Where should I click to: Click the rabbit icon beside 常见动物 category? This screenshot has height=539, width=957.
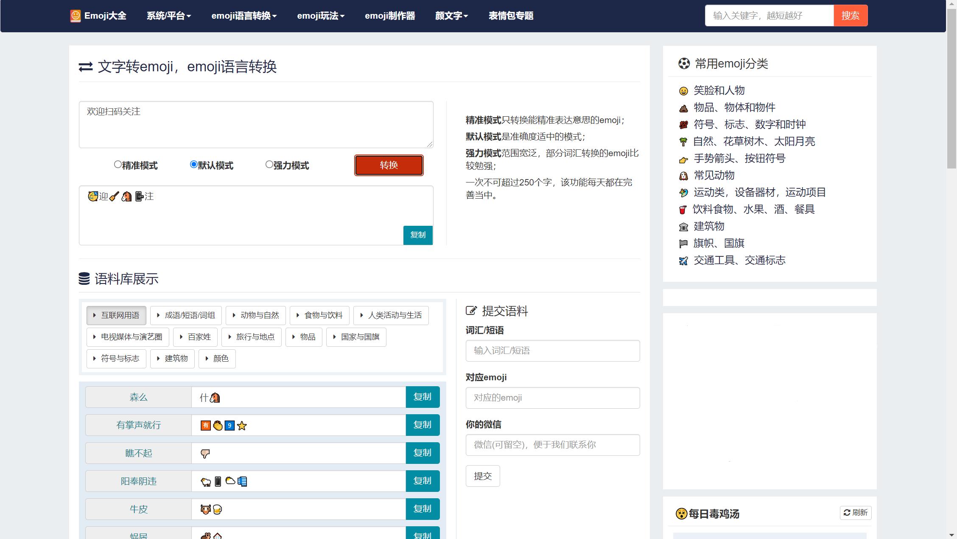tap(683, 175)
